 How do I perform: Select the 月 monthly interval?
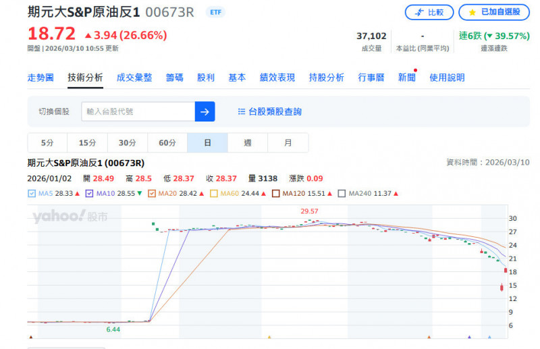288,142
